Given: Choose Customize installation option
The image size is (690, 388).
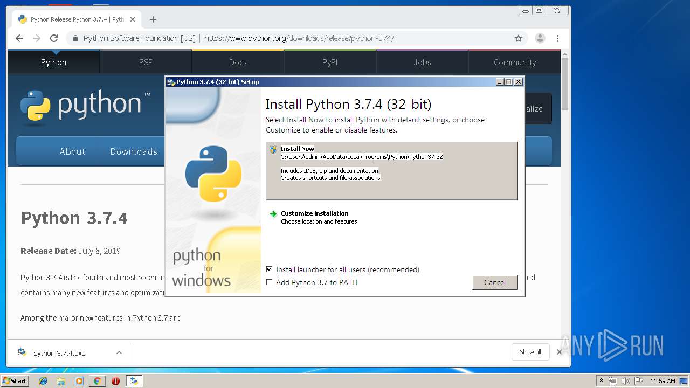Looking at the screenshot, I should click(x=391, y=217).
